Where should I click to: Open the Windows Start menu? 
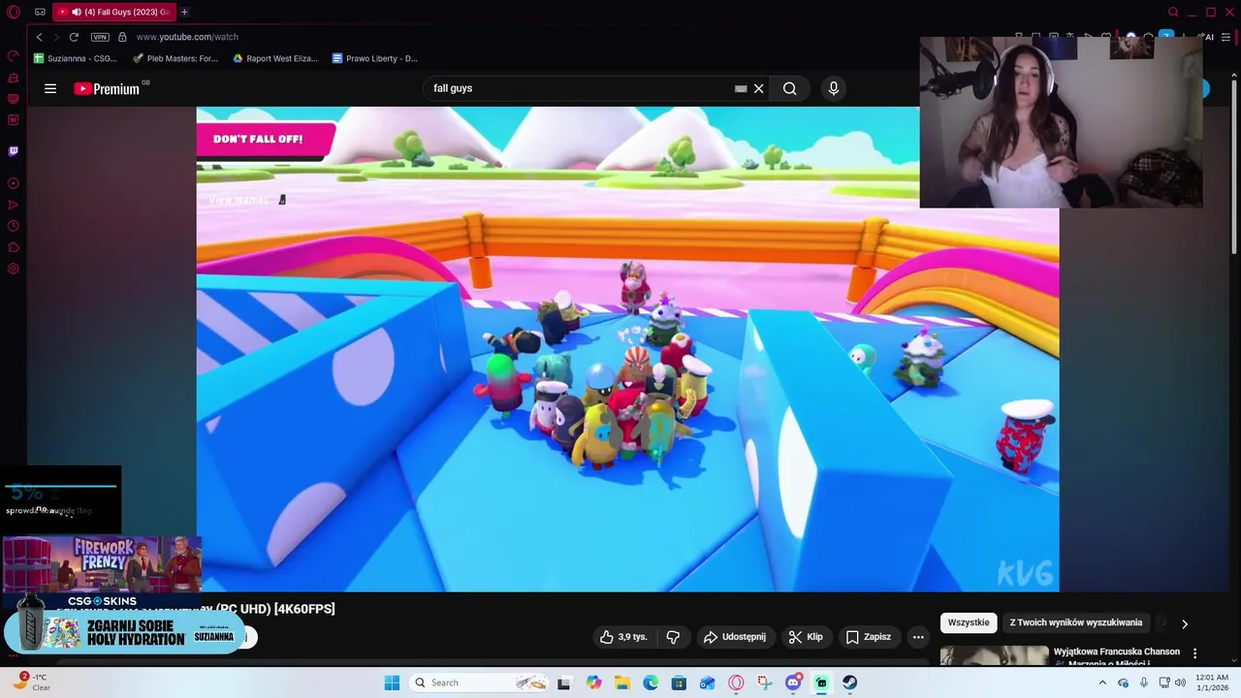click(x=392, y=682)
